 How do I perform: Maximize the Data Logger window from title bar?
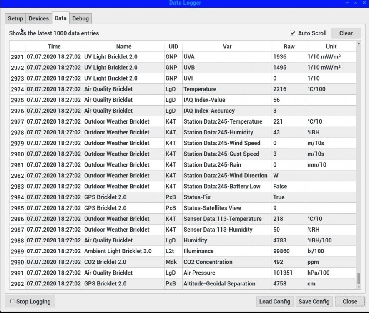[356, 3]
